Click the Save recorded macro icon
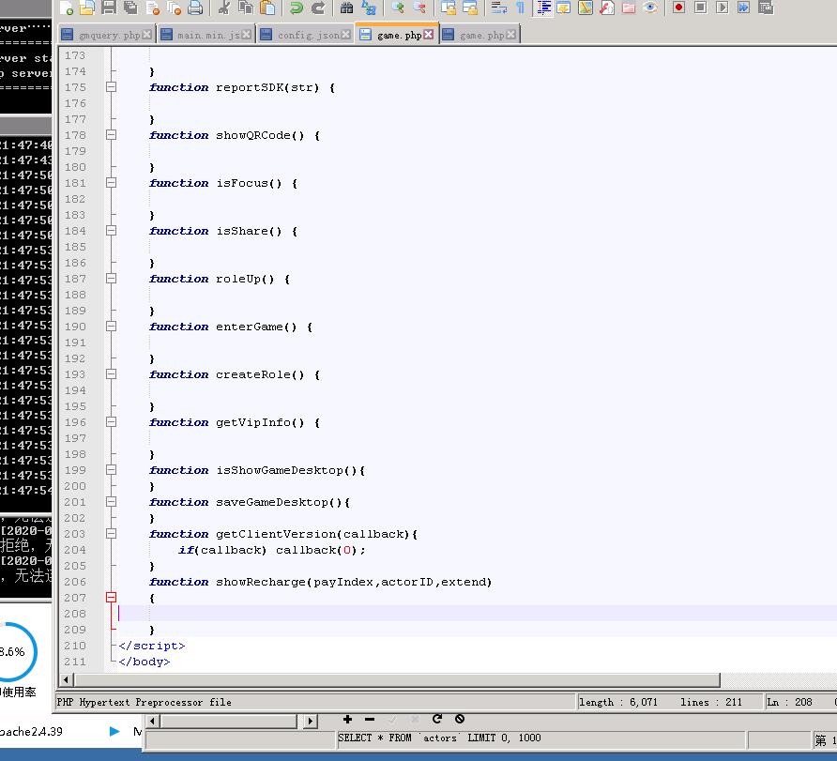Viewport: 837px width, 761px height. (766, 8)
